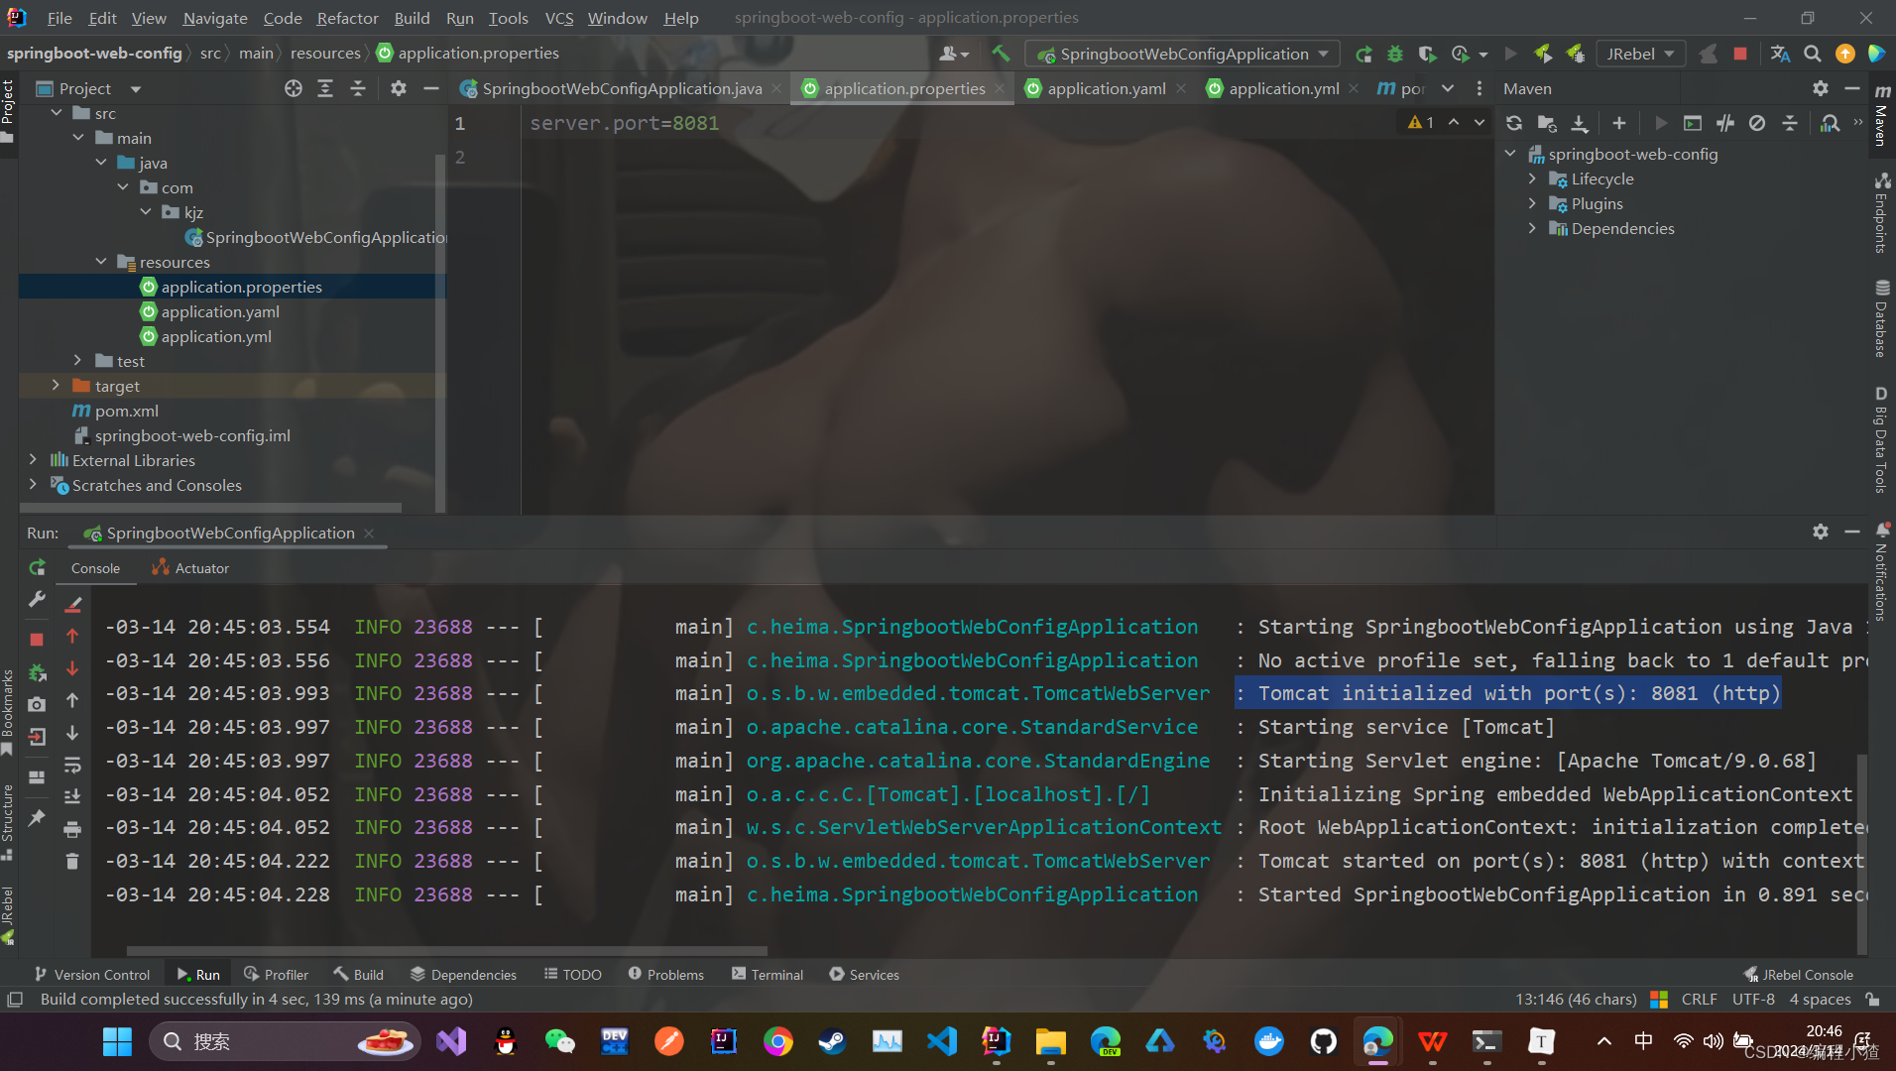Reload all Maven projects
This screenshot has width=1896, height=1071.
(1513, 123)
